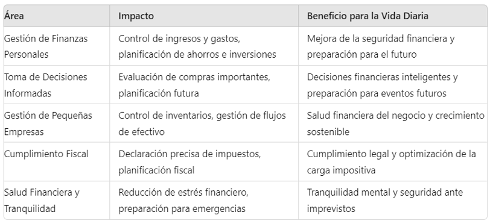Click the Control de ingresos y gastos cell

(204, 46)
